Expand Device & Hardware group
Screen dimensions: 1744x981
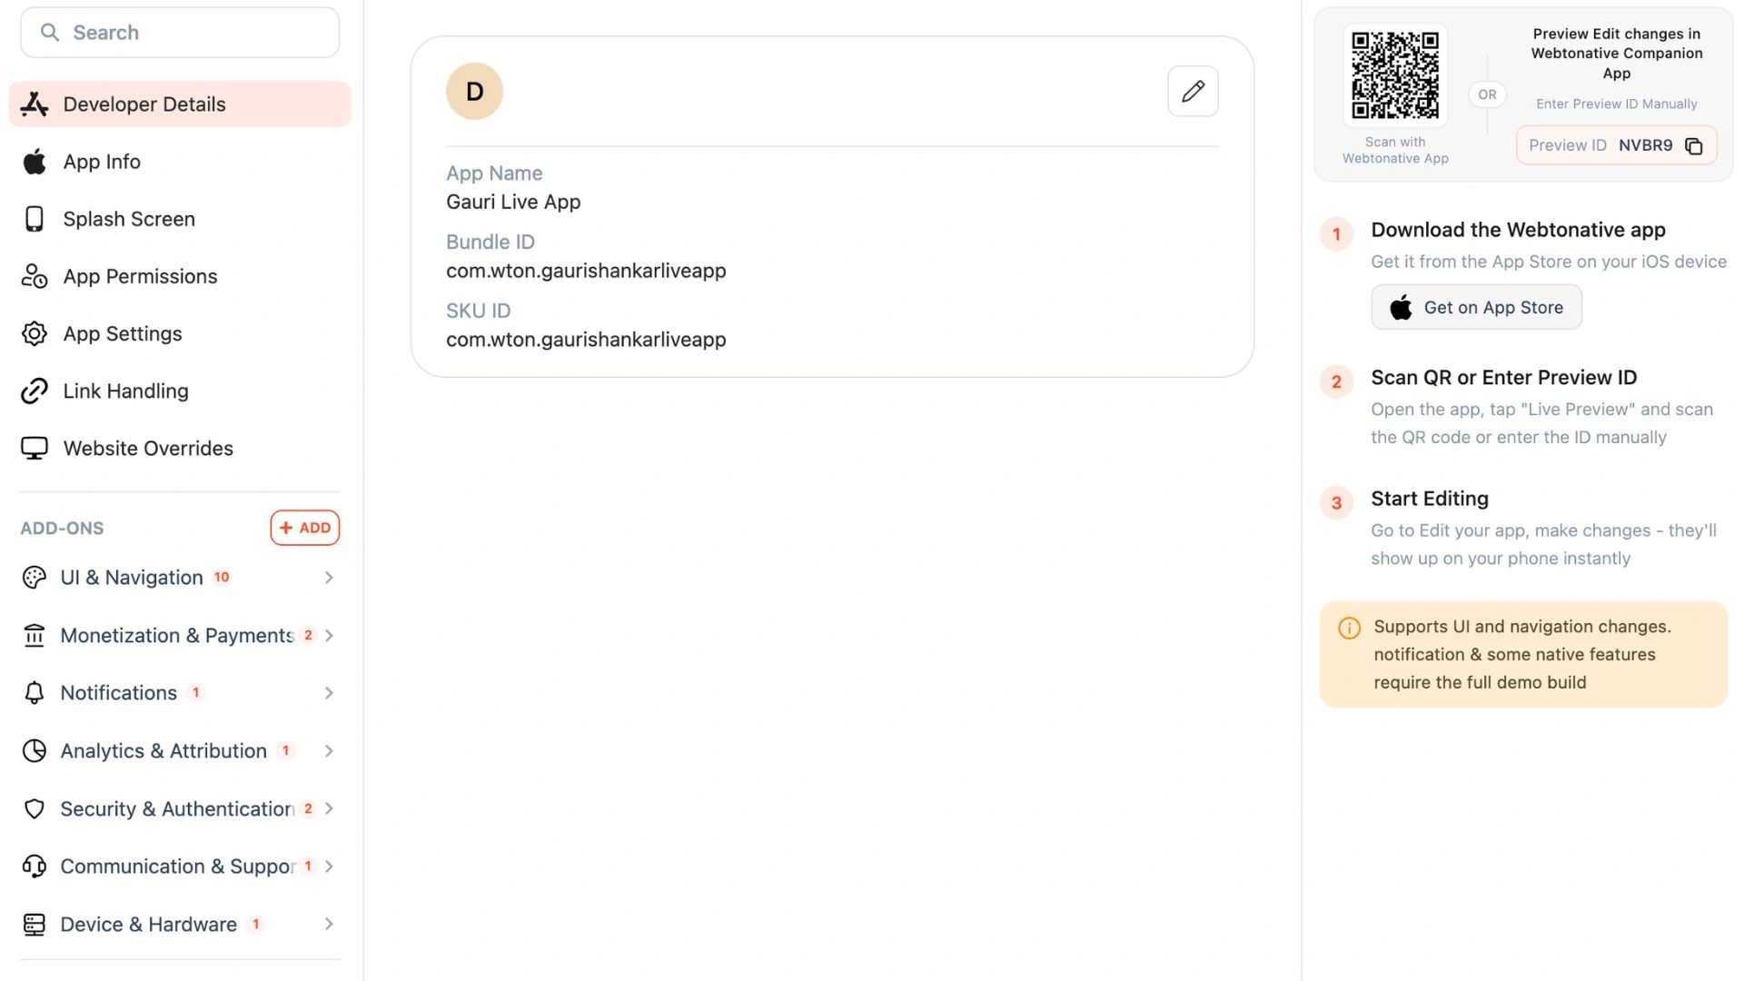tap(180, 925)
